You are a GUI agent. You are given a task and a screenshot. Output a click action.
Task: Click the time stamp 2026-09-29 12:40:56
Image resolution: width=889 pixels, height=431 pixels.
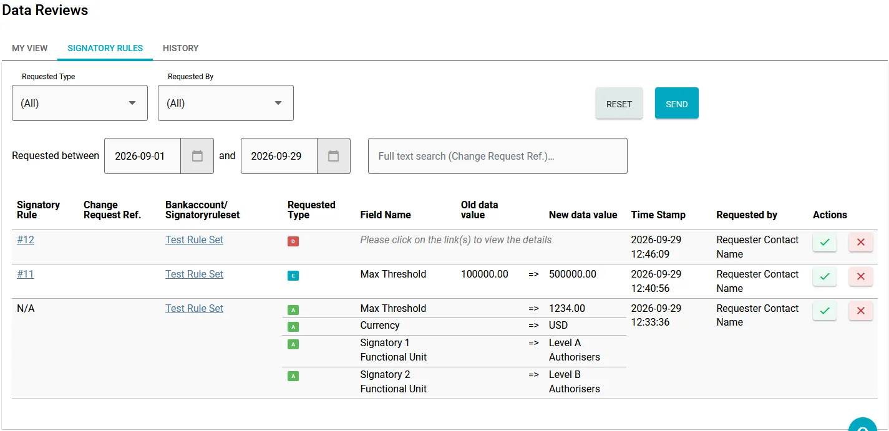click(656, 281)
